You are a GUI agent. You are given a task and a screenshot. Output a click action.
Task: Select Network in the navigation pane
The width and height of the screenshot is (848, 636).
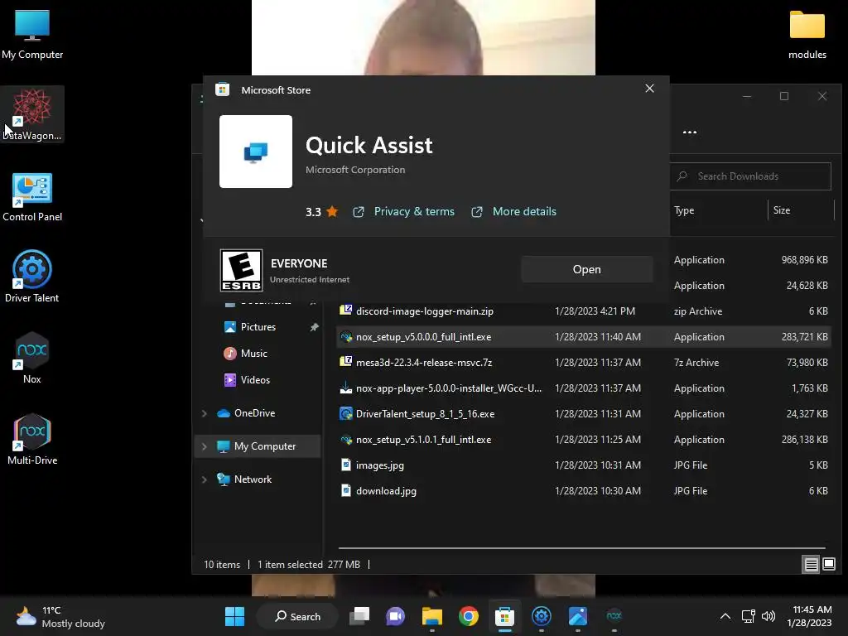253,479
